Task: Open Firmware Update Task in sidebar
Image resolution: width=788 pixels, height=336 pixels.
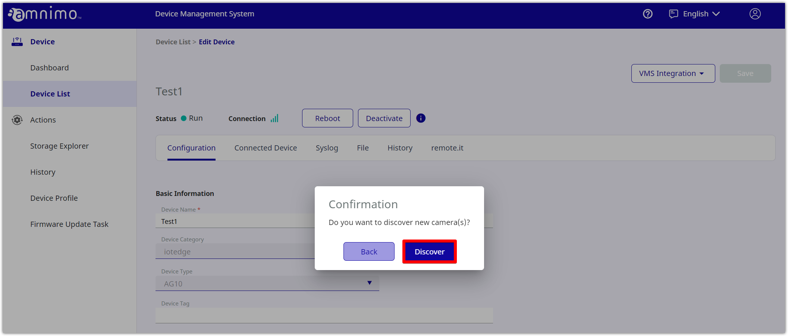Action: (69, 224)
